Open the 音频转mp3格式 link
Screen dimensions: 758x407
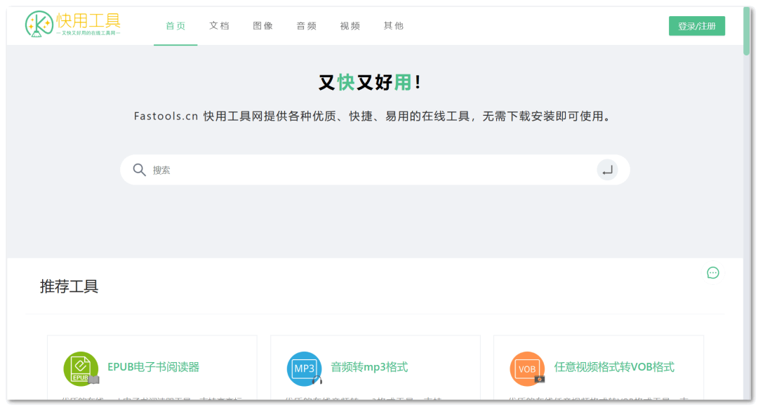pos(370,367)
